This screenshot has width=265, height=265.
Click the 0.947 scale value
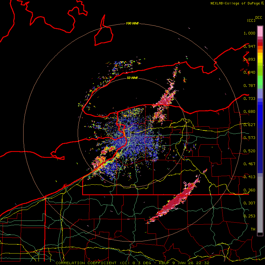pos(249,46)
